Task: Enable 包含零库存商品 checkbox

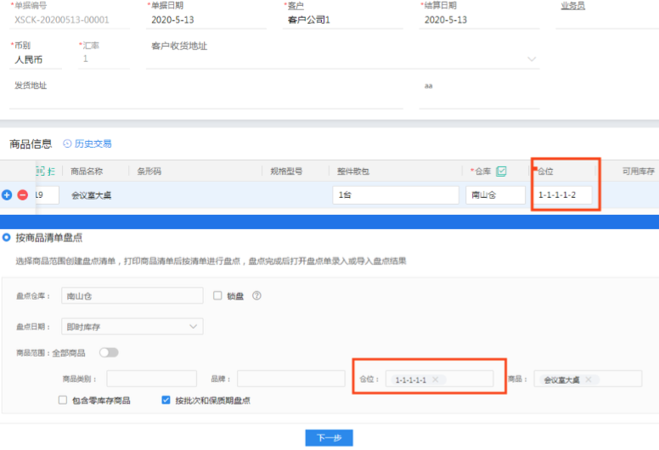Action: (x=63, y=400)
